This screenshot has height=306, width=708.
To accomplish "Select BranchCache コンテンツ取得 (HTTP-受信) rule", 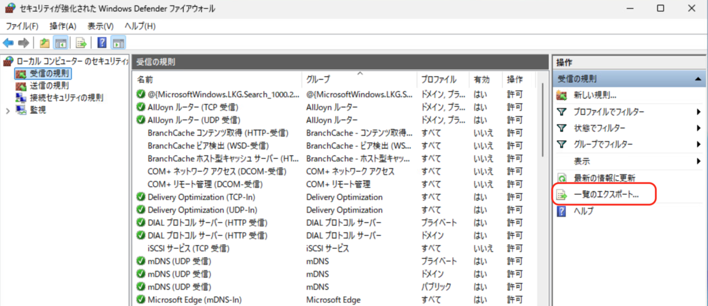I will pyautogui.click(x=218, y=133).
